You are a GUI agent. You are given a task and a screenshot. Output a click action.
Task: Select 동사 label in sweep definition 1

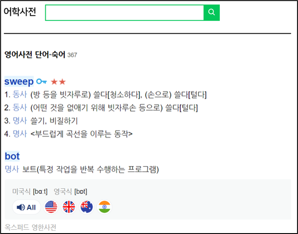point(20,95)
